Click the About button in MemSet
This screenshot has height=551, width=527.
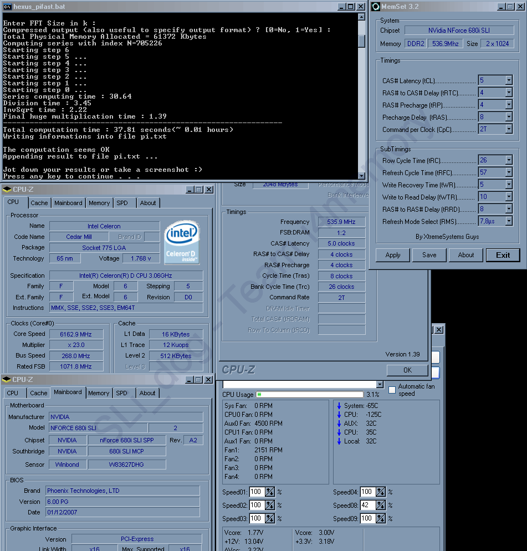tap(466, 255)
